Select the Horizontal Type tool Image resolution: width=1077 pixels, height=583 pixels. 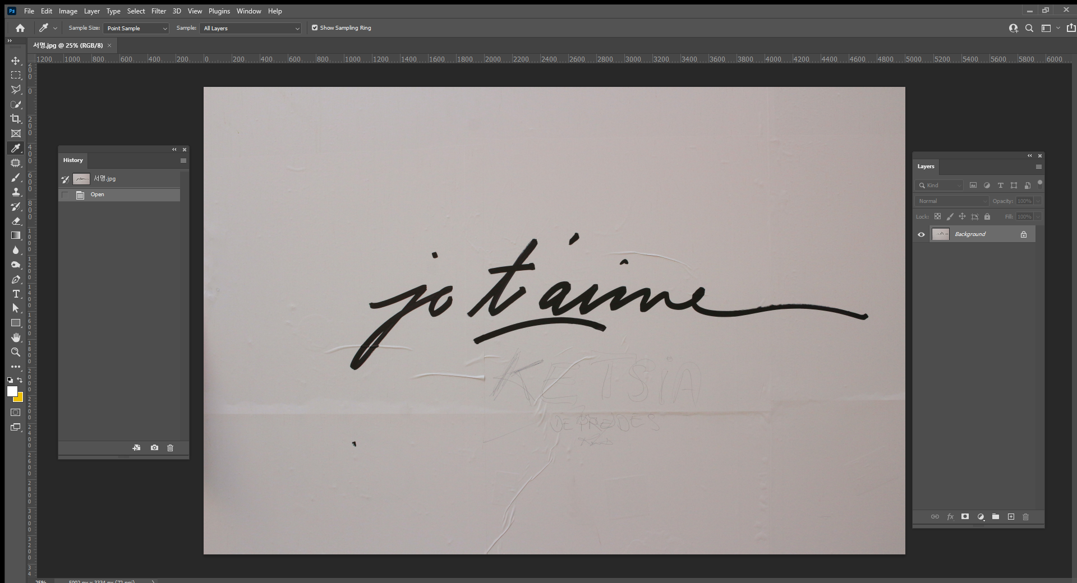pyautogui.click(x=16, y=294)
